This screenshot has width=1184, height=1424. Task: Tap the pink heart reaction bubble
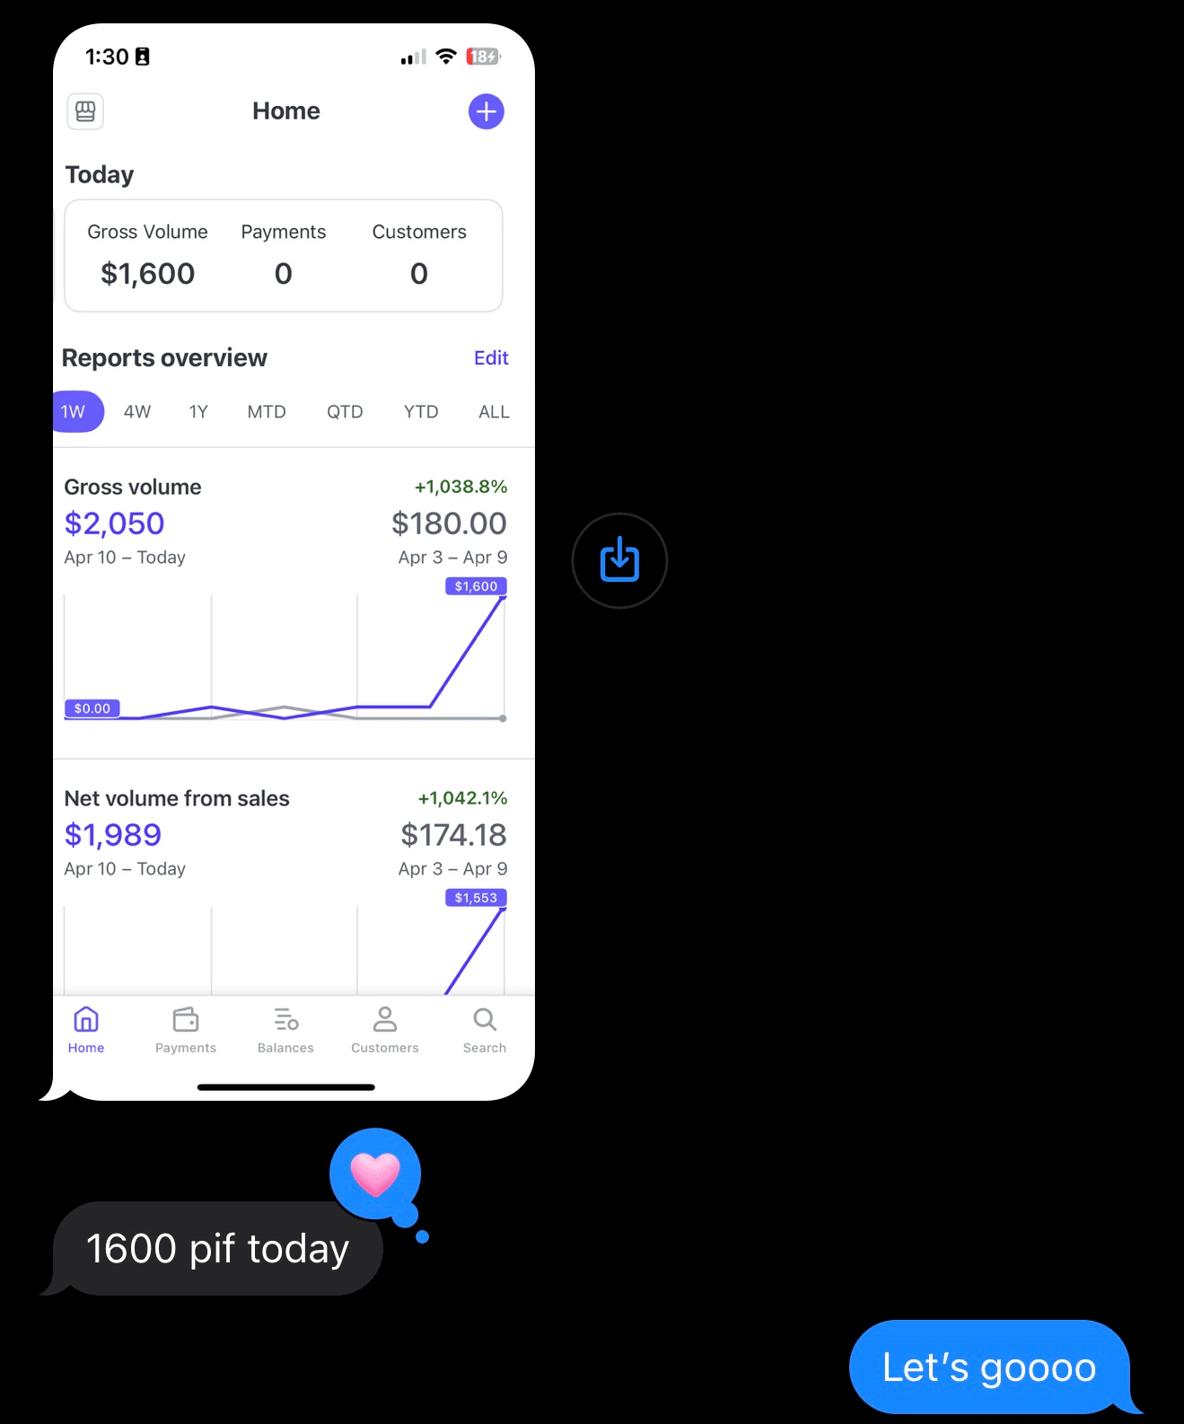tap(375, 1174)
